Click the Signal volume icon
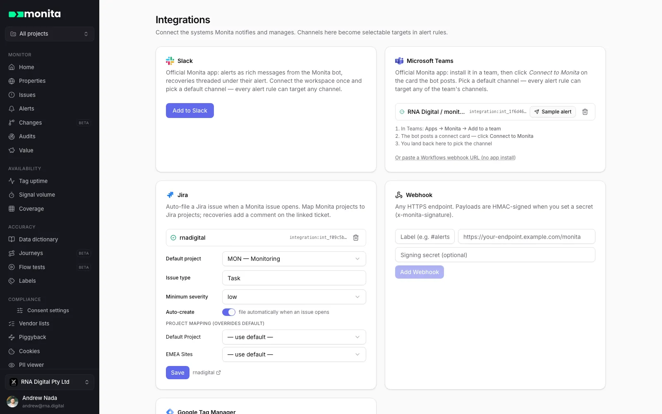This screenshot has width=662, height=414. pyautogui.click(x=12, y=195)
